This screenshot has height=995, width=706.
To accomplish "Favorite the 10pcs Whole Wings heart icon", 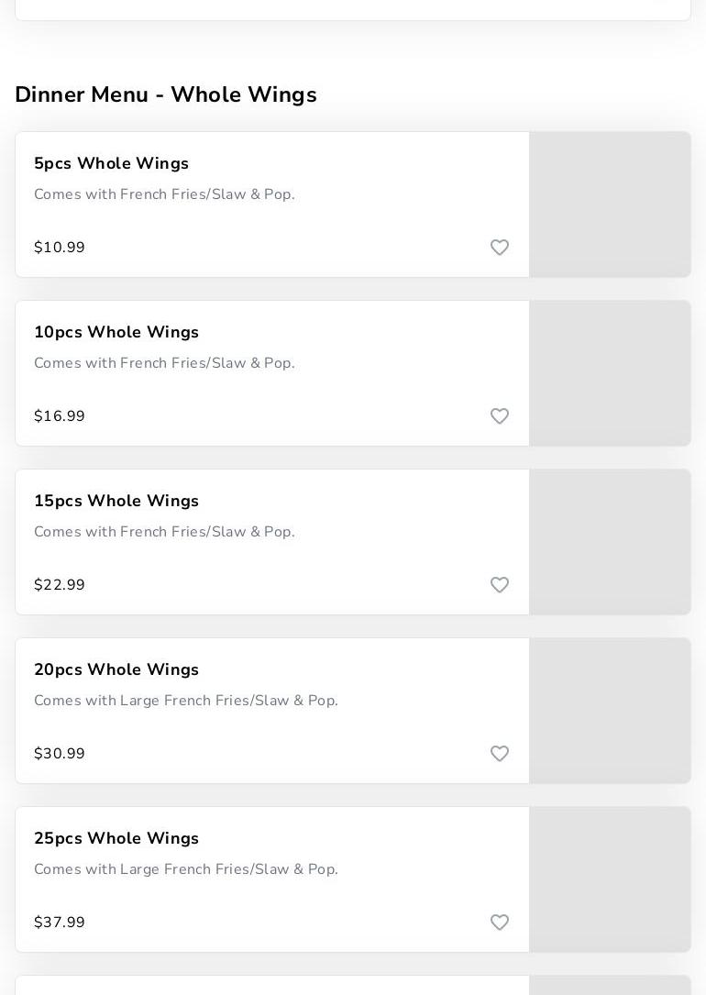I will 500,416.
